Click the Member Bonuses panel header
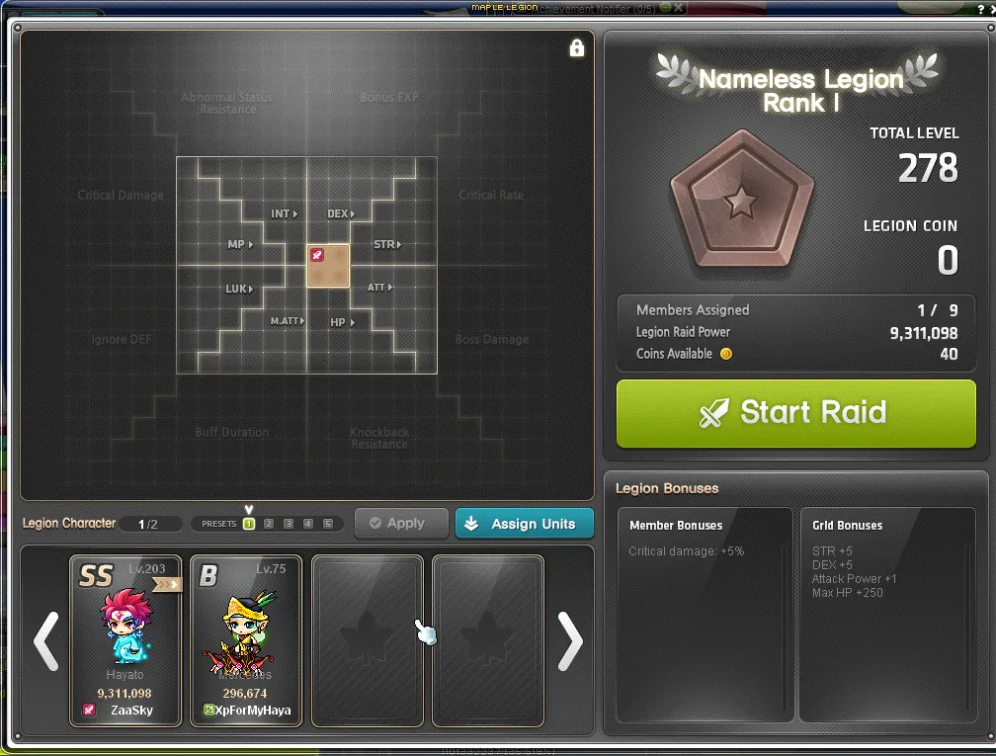The height and width of the screenshot is (756, 996). [x=676, y=526]
